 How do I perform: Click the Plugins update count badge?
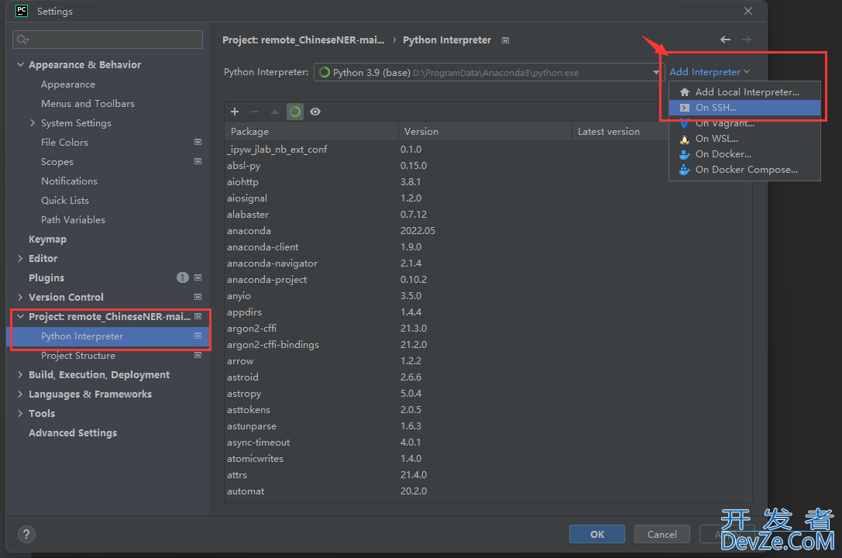[x=183, y=277]
